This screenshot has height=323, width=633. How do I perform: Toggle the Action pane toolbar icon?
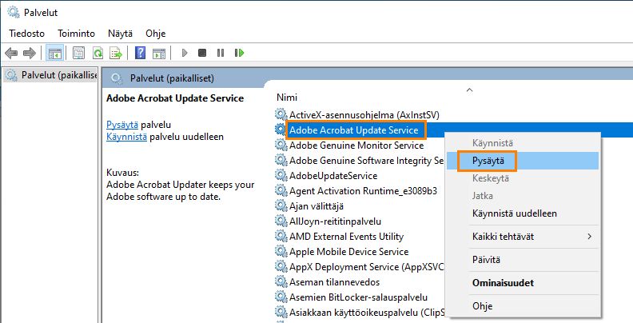click(159, 53)
